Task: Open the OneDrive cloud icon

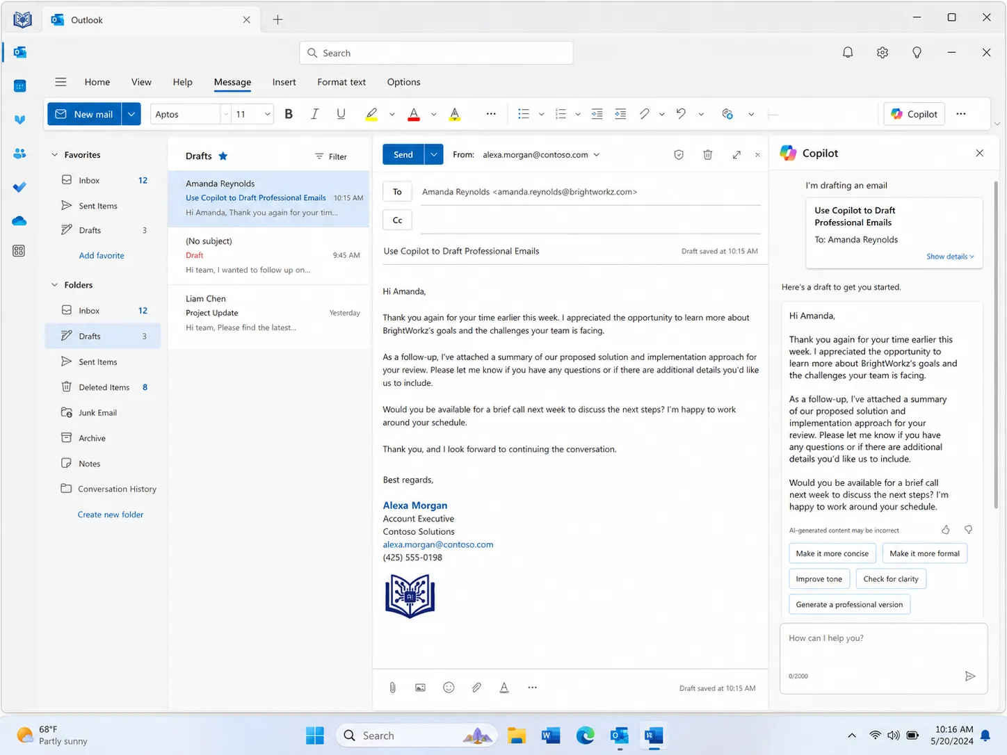Action: click(x=19, y=221)
